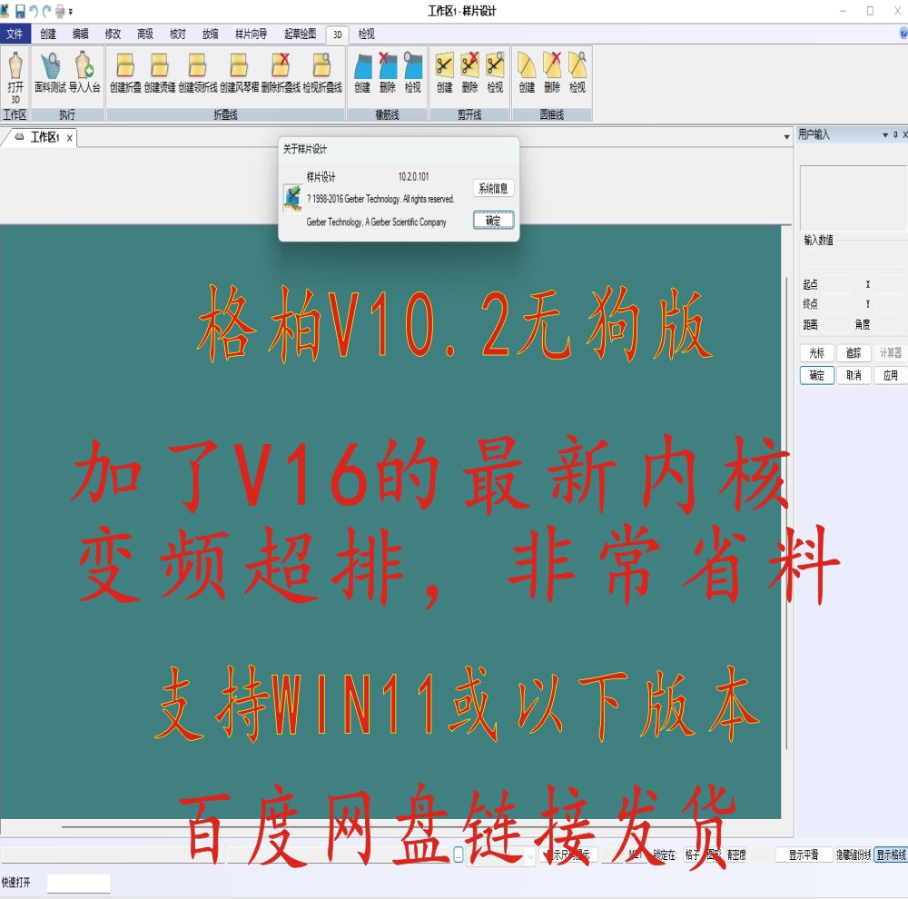Switch to the 放缩 ribbon tab

tap(211, 35)
